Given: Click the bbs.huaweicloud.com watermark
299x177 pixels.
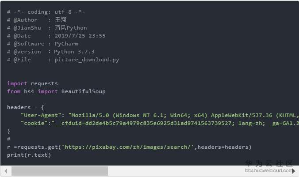Looking at the screenshot, I should [268, 170].
